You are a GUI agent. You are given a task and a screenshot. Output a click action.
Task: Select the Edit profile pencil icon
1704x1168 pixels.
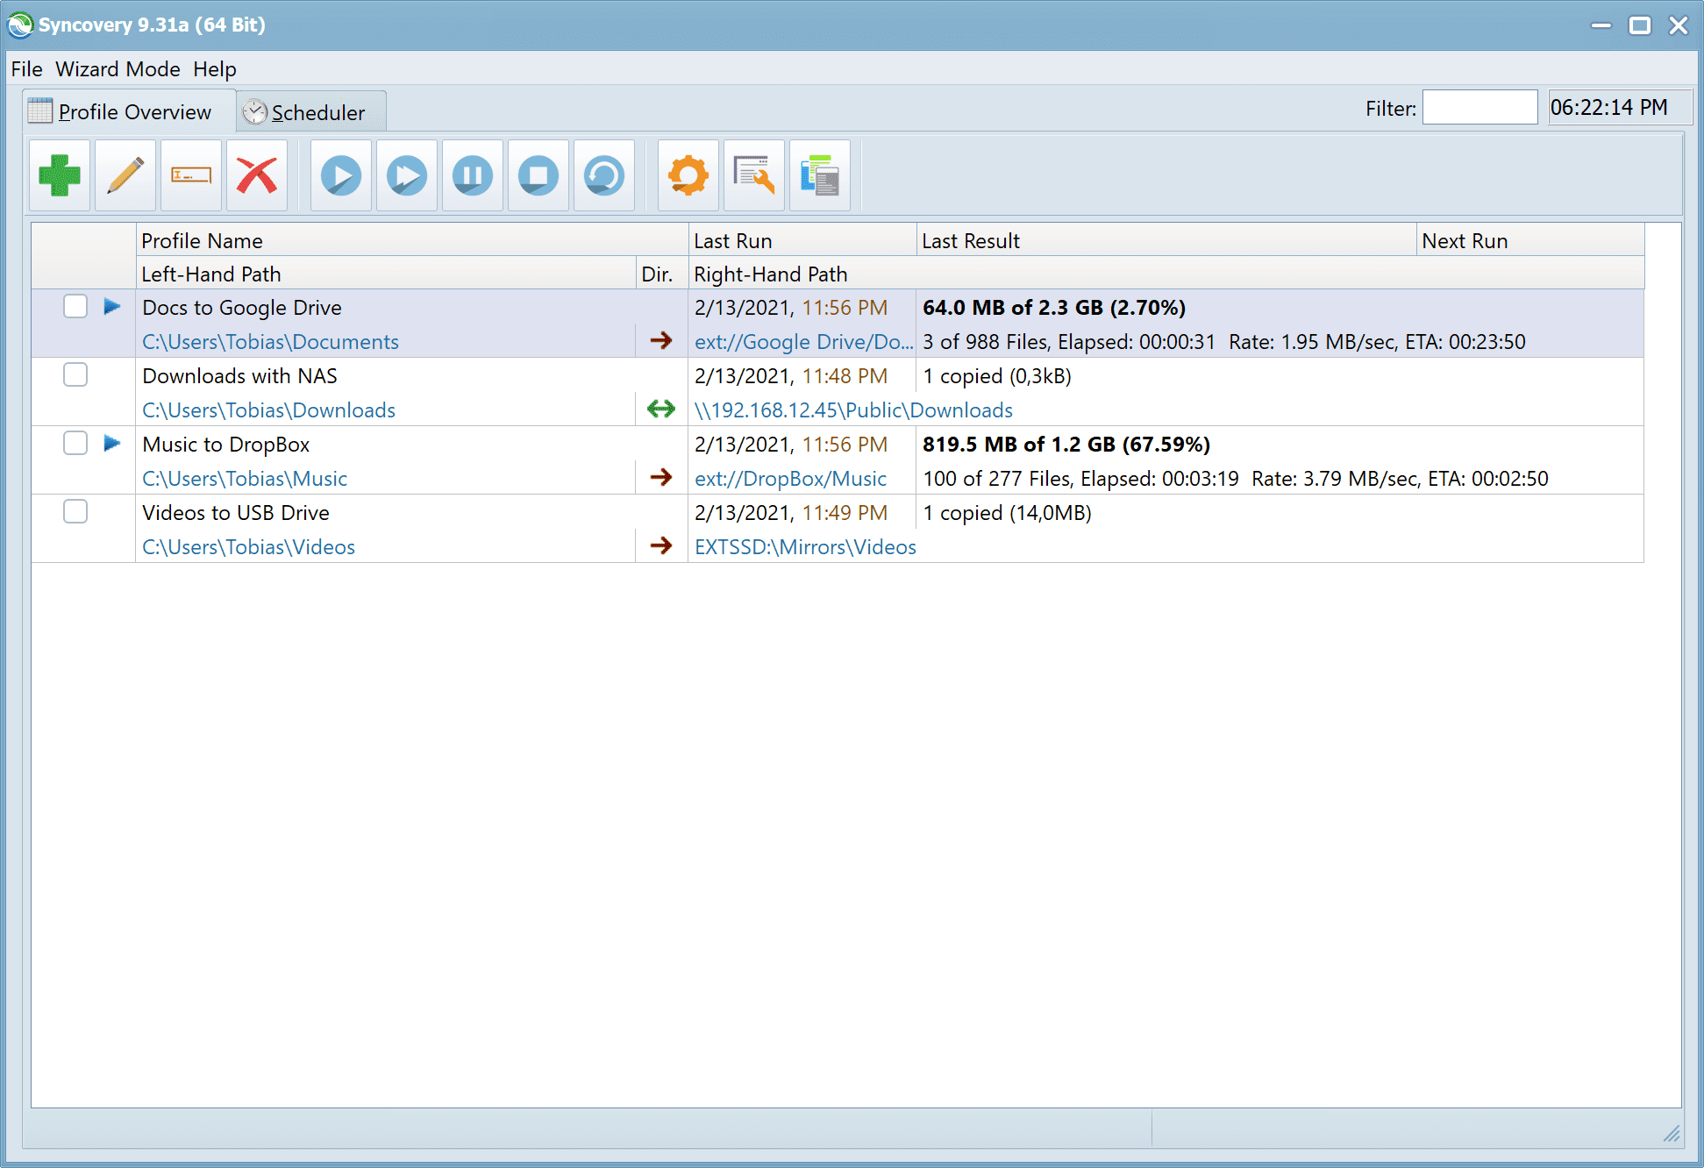click(x=125, y=174)
